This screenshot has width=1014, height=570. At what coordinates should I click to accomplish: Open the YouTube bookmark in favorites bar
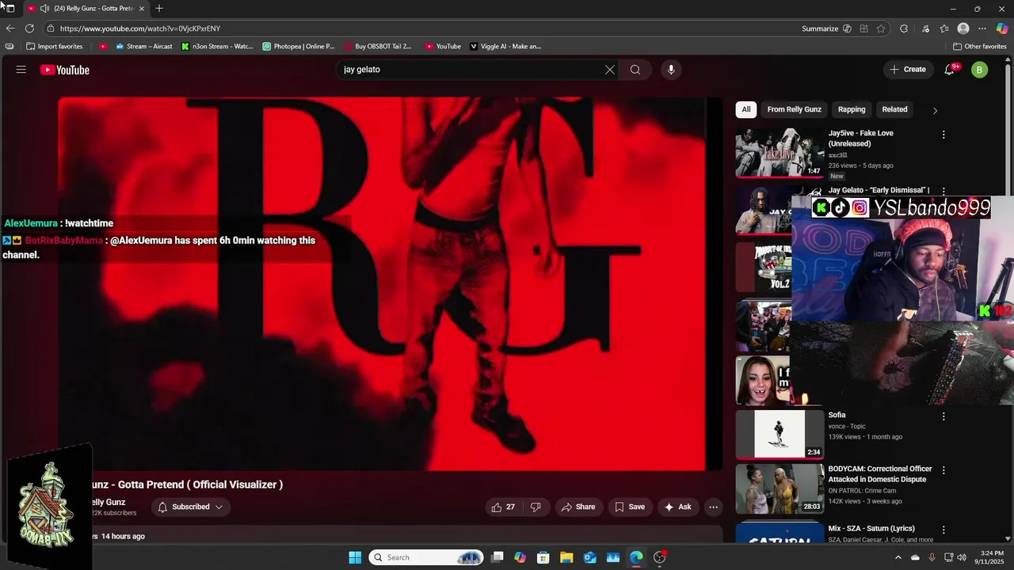[443, 46]
